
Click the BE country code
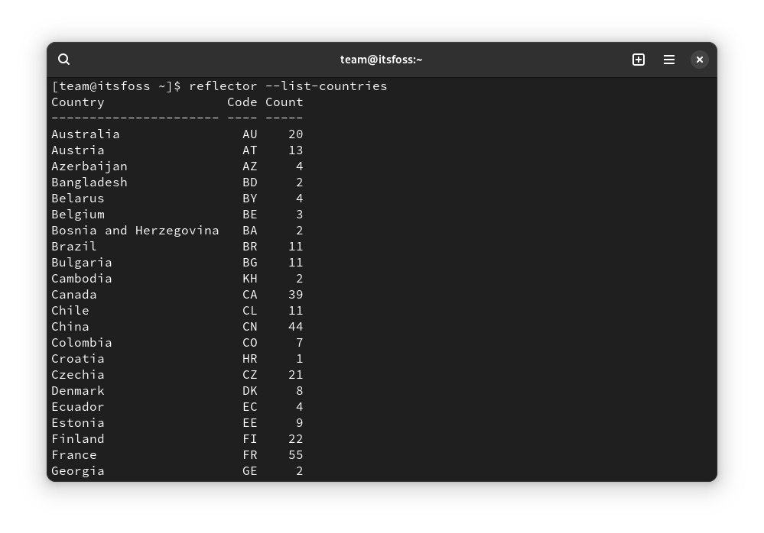point(250,215)
